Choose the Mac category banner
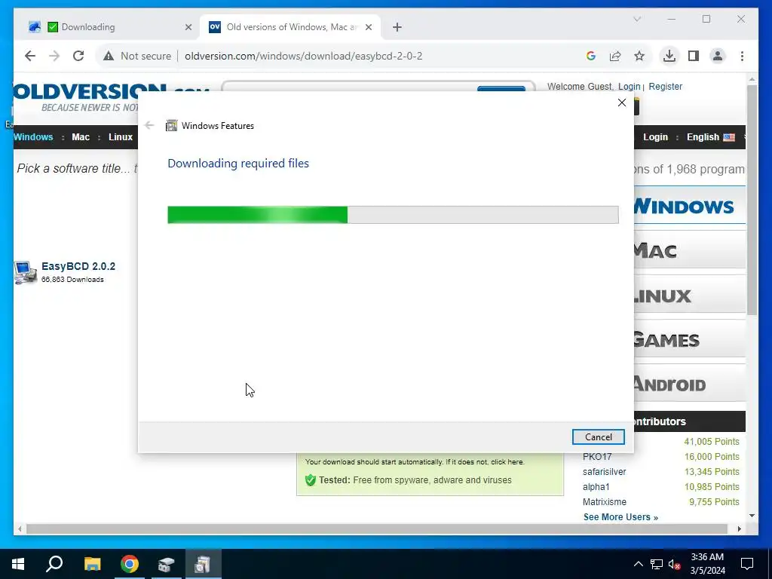 tap(690, 250)
